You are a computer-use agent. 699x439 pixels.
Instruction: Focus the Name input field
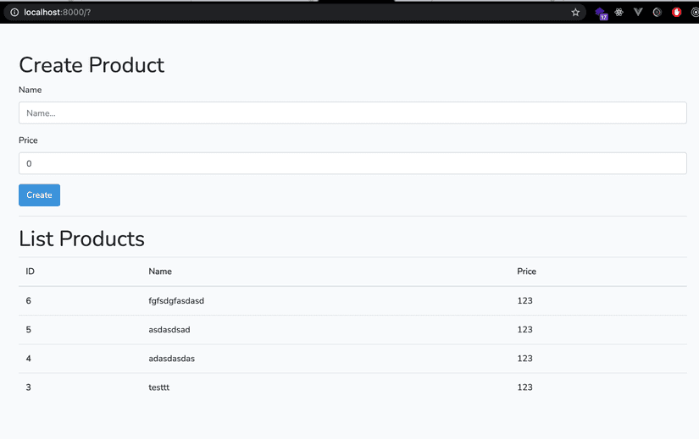pyautogui.click(x=352, y=113)
